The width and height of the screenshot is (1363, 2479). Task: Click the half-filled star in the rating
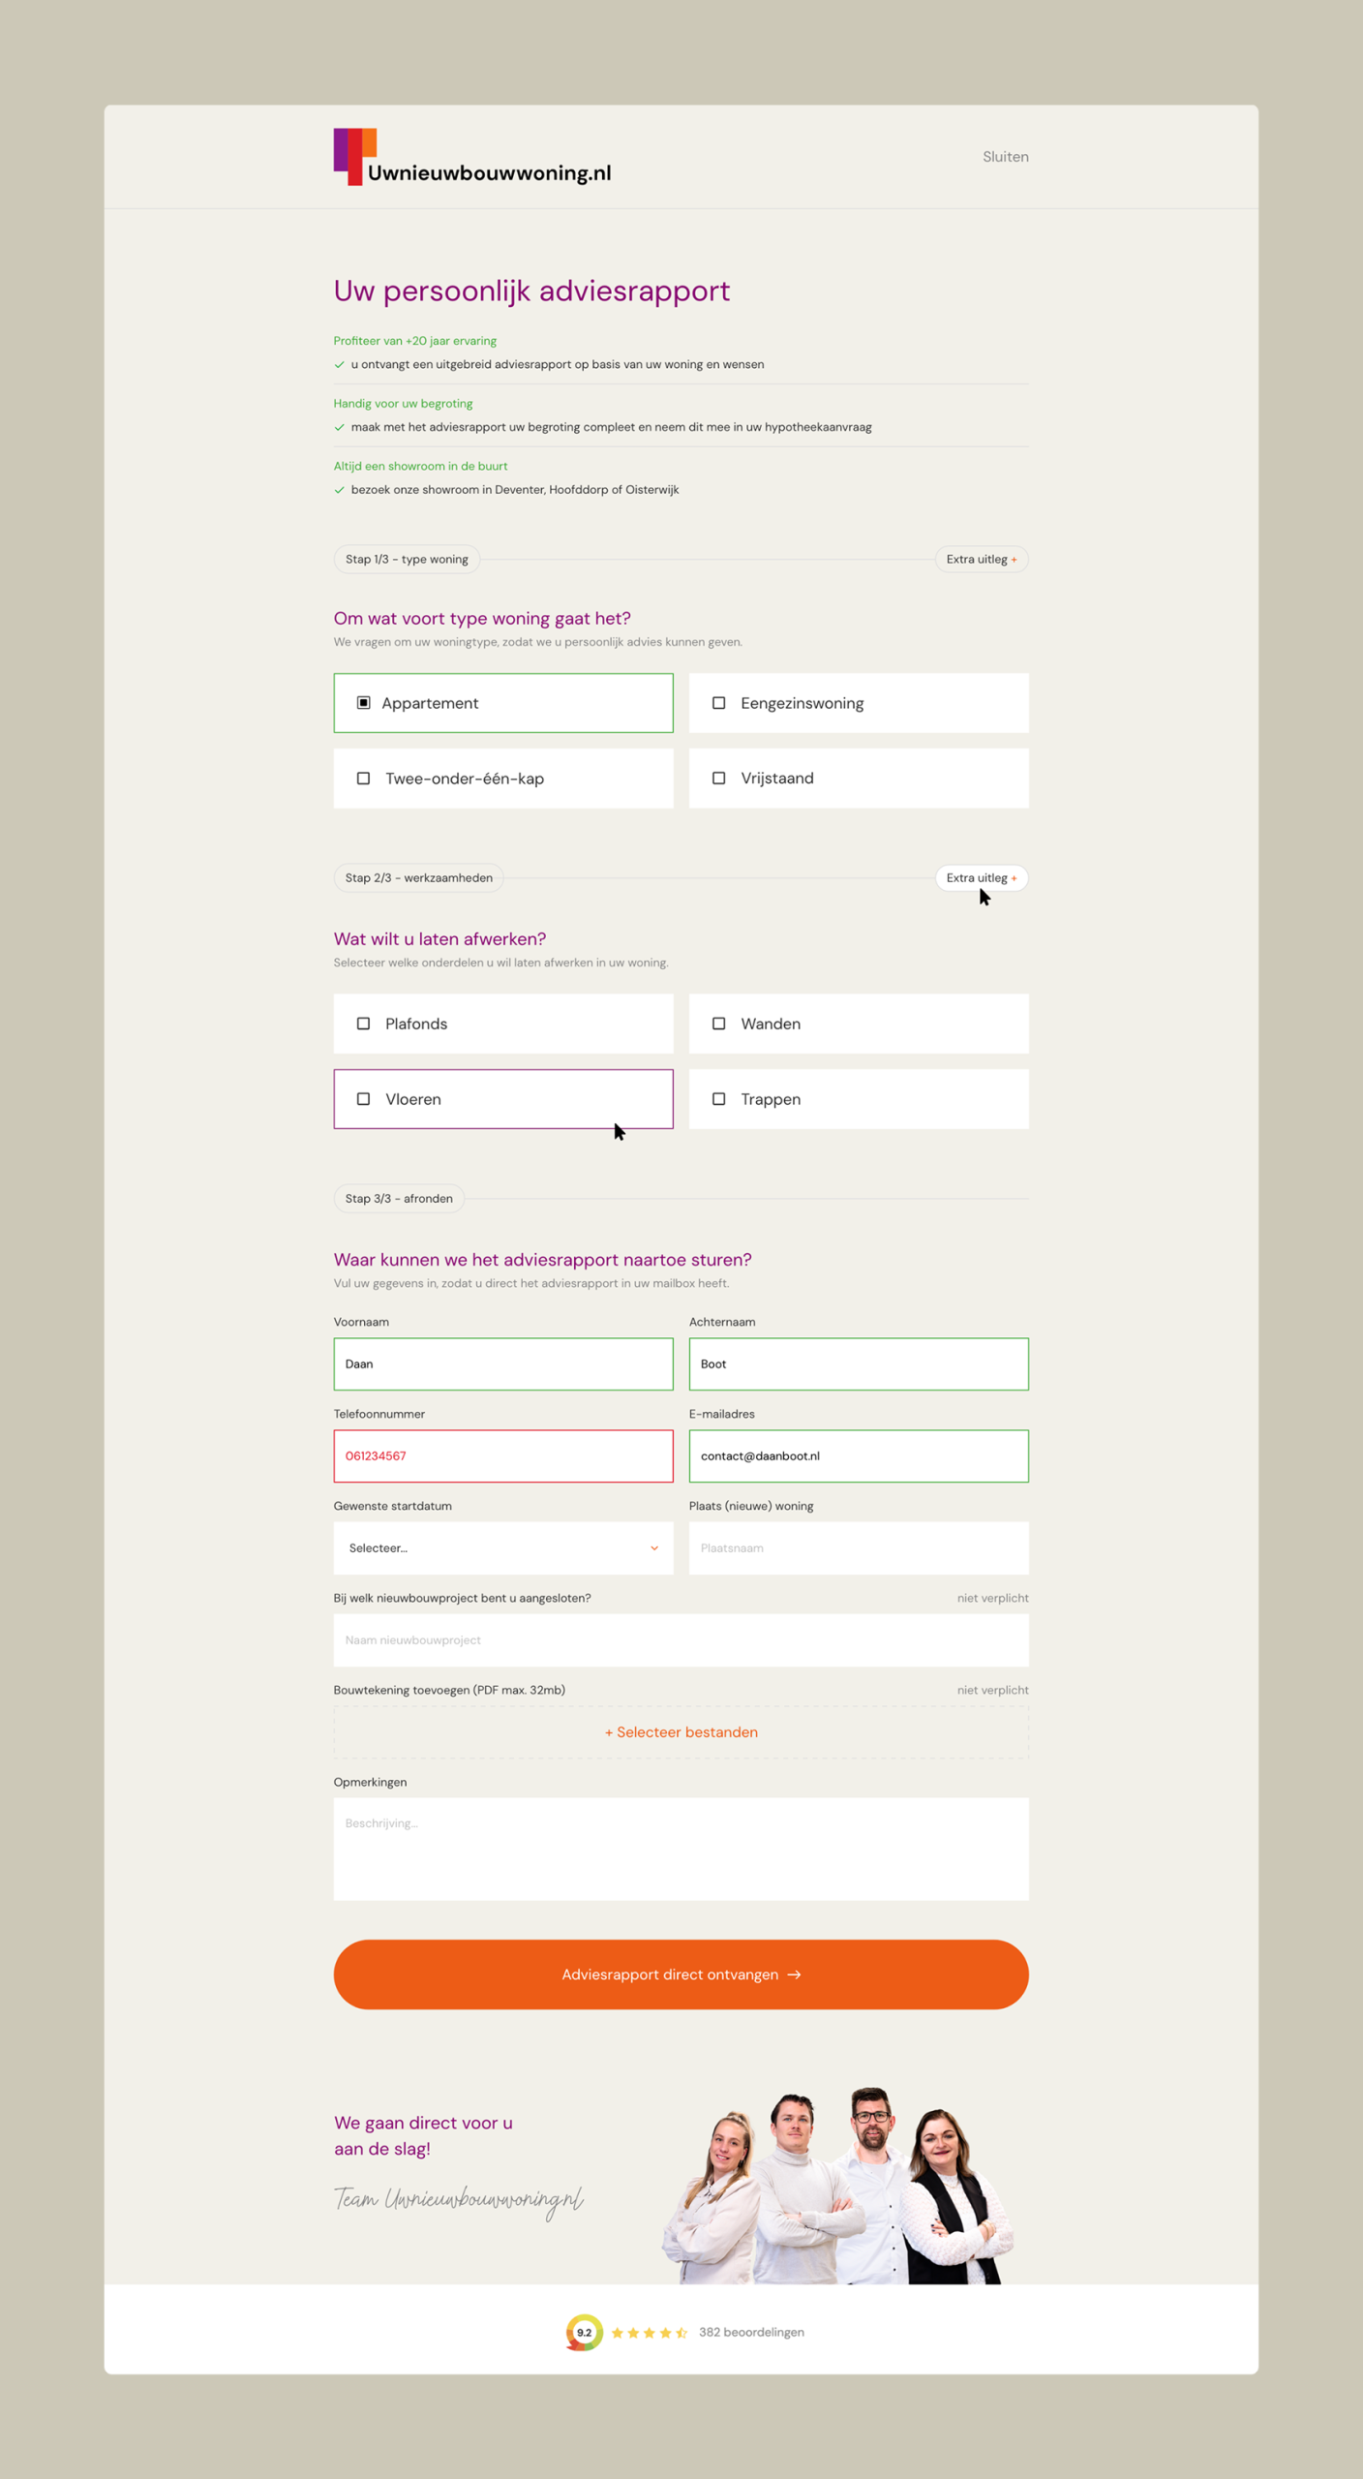681,2332
